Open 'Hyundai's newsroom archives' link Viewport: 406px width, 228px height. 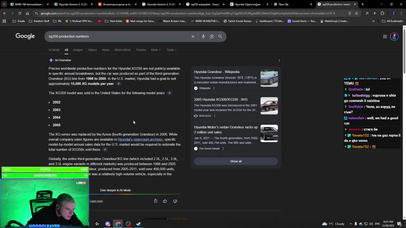tap(140, 140)
